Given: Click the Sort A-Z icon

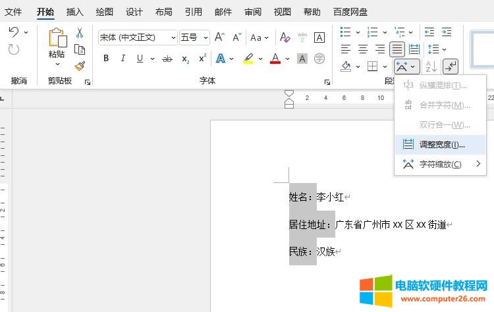Looking at the screenshot, I should 431,66.
